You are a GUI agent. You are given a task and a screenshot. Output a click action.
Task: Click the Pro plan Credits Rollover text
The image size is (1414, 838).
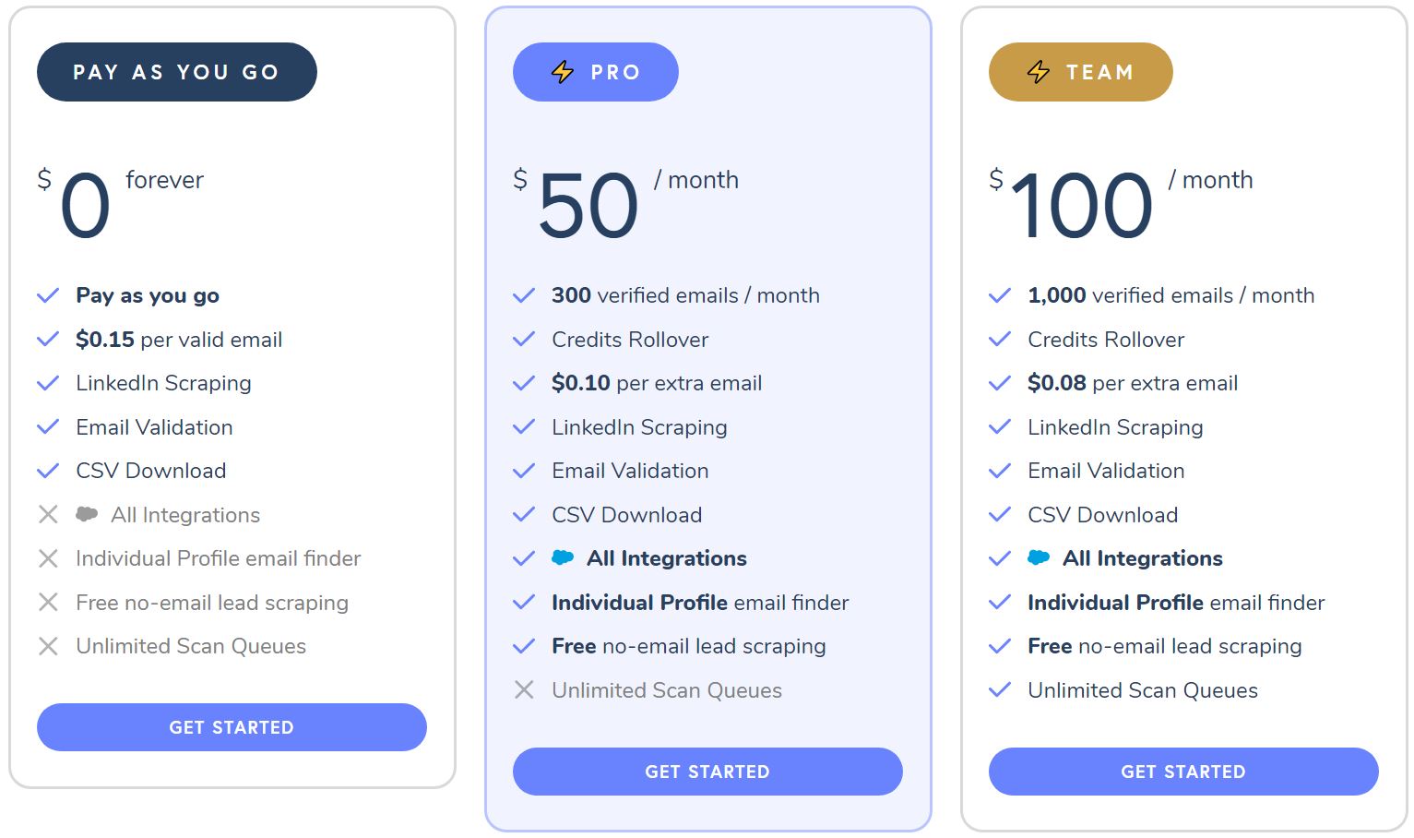click(630, 340)
